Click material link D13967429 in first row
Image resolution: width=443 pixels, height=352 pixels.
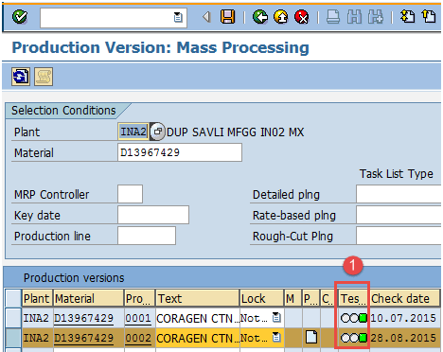83,318
